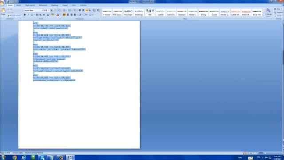Click the Numbering list icon
Image resolution: width=284 pixels, height=160 pixels.
[x=70, y=10]
